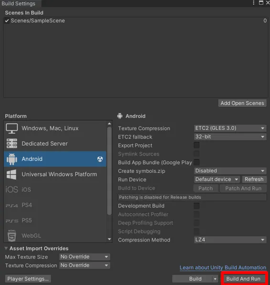Click the WebGL HTML5 shield icon

(x=12, y=236)
